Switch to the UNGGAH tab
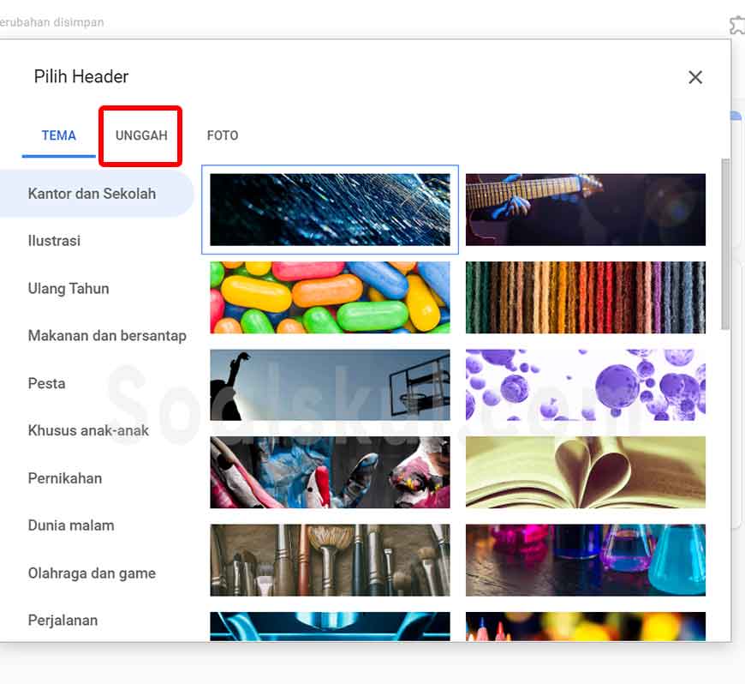745x684 pixels. tap(141, 135)
